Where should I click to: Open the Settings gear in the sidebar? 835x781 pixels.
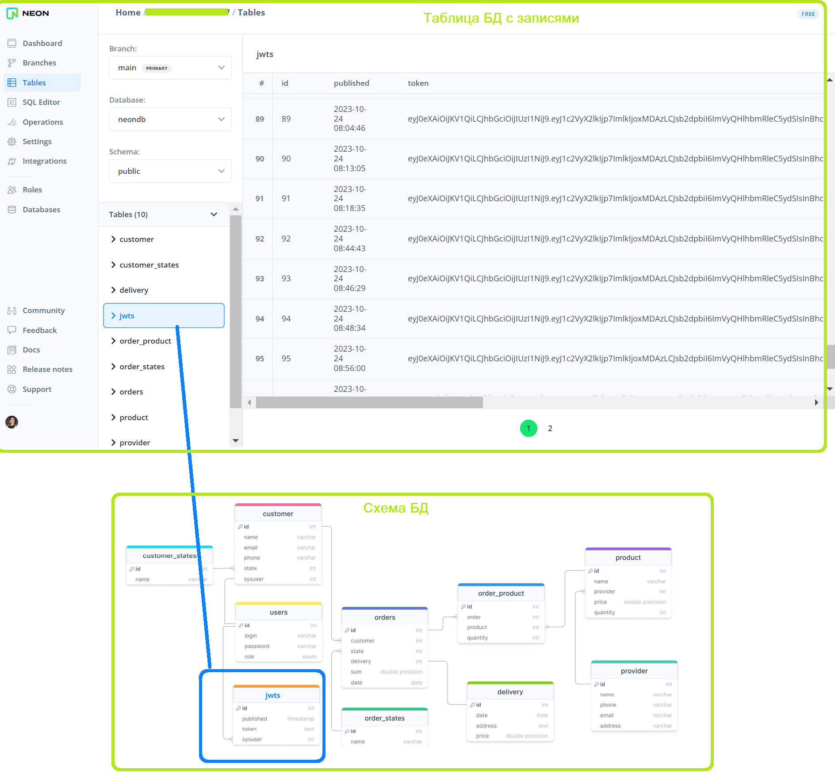pyautogui.click(x=12, y=142)
